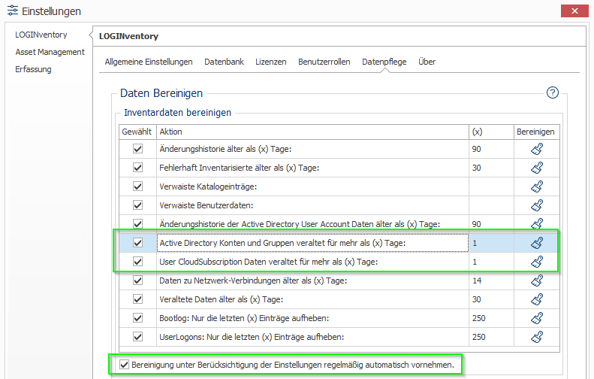Image resolution: width=594 pixels, height=379 pixels.
Task: Select 'Bootlog: Nur die letzten (x) Einträge aufheben:' text
Action: [x=244, y=318]
